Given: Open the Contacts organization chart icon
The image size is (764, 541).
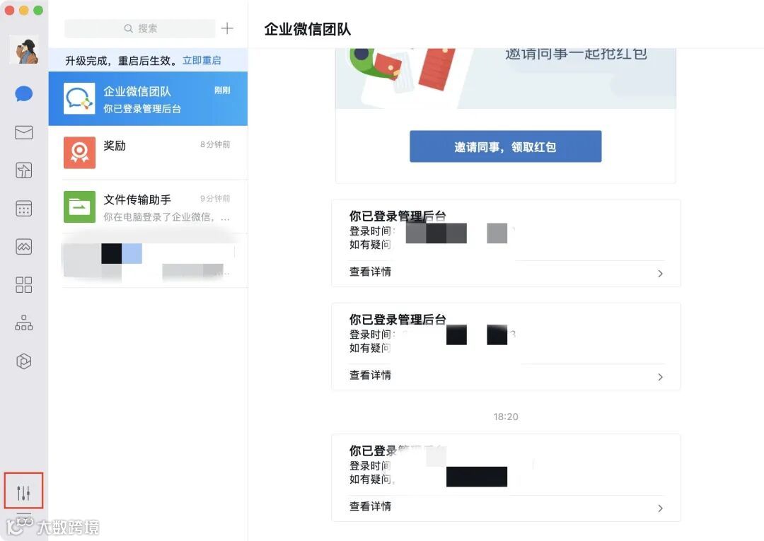Looking at the screenshot, I should [x=24, y=323].
